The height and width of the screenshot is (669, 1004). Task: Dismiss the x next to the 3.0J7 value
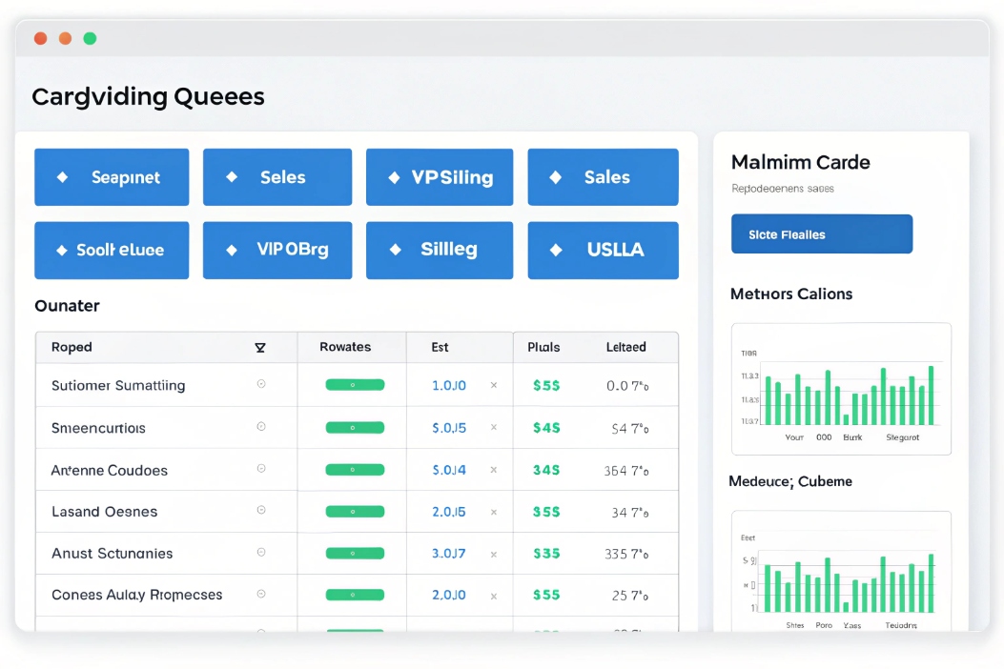[494, 553]
